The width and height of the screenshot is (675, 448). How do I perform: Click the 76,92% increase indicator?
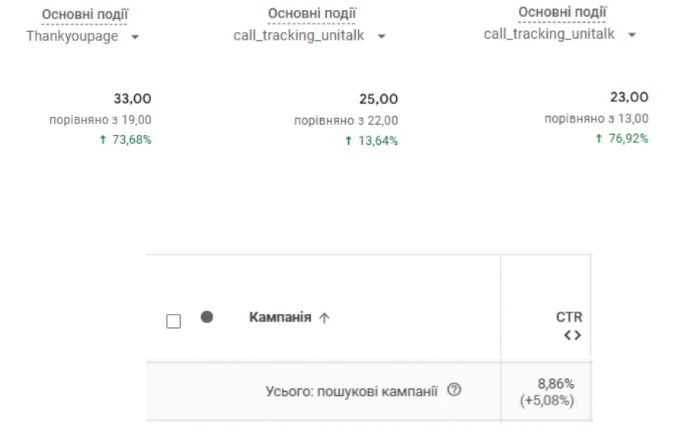tap(622, 139)
